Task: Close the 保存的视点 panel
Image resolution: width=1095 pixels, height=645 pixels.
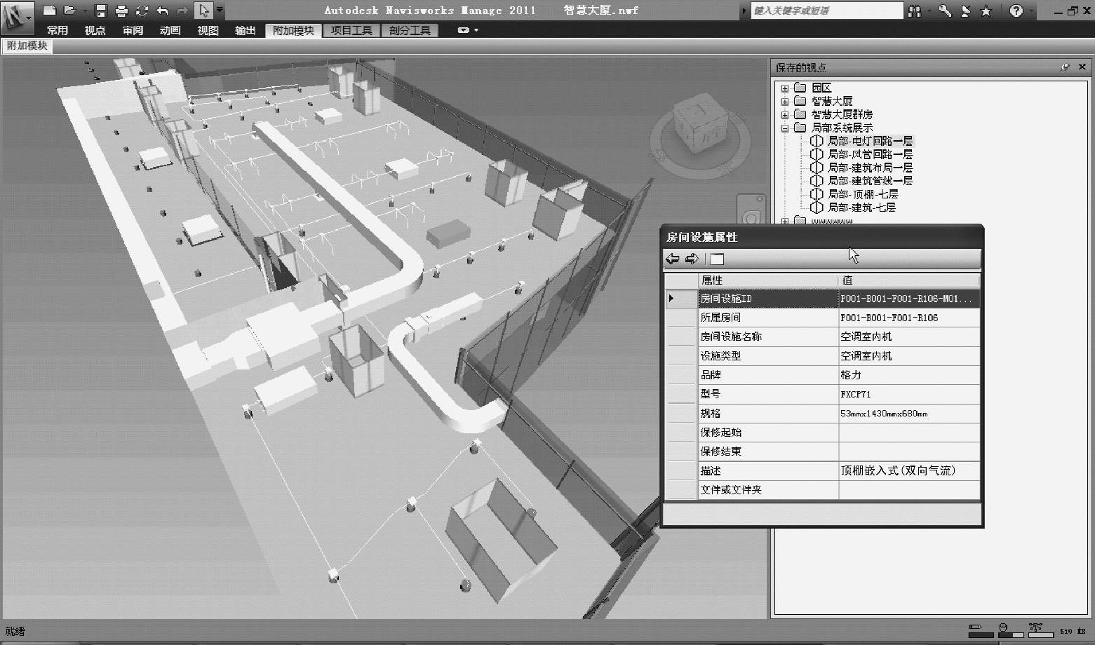Action: click(x=1082, y=67)
